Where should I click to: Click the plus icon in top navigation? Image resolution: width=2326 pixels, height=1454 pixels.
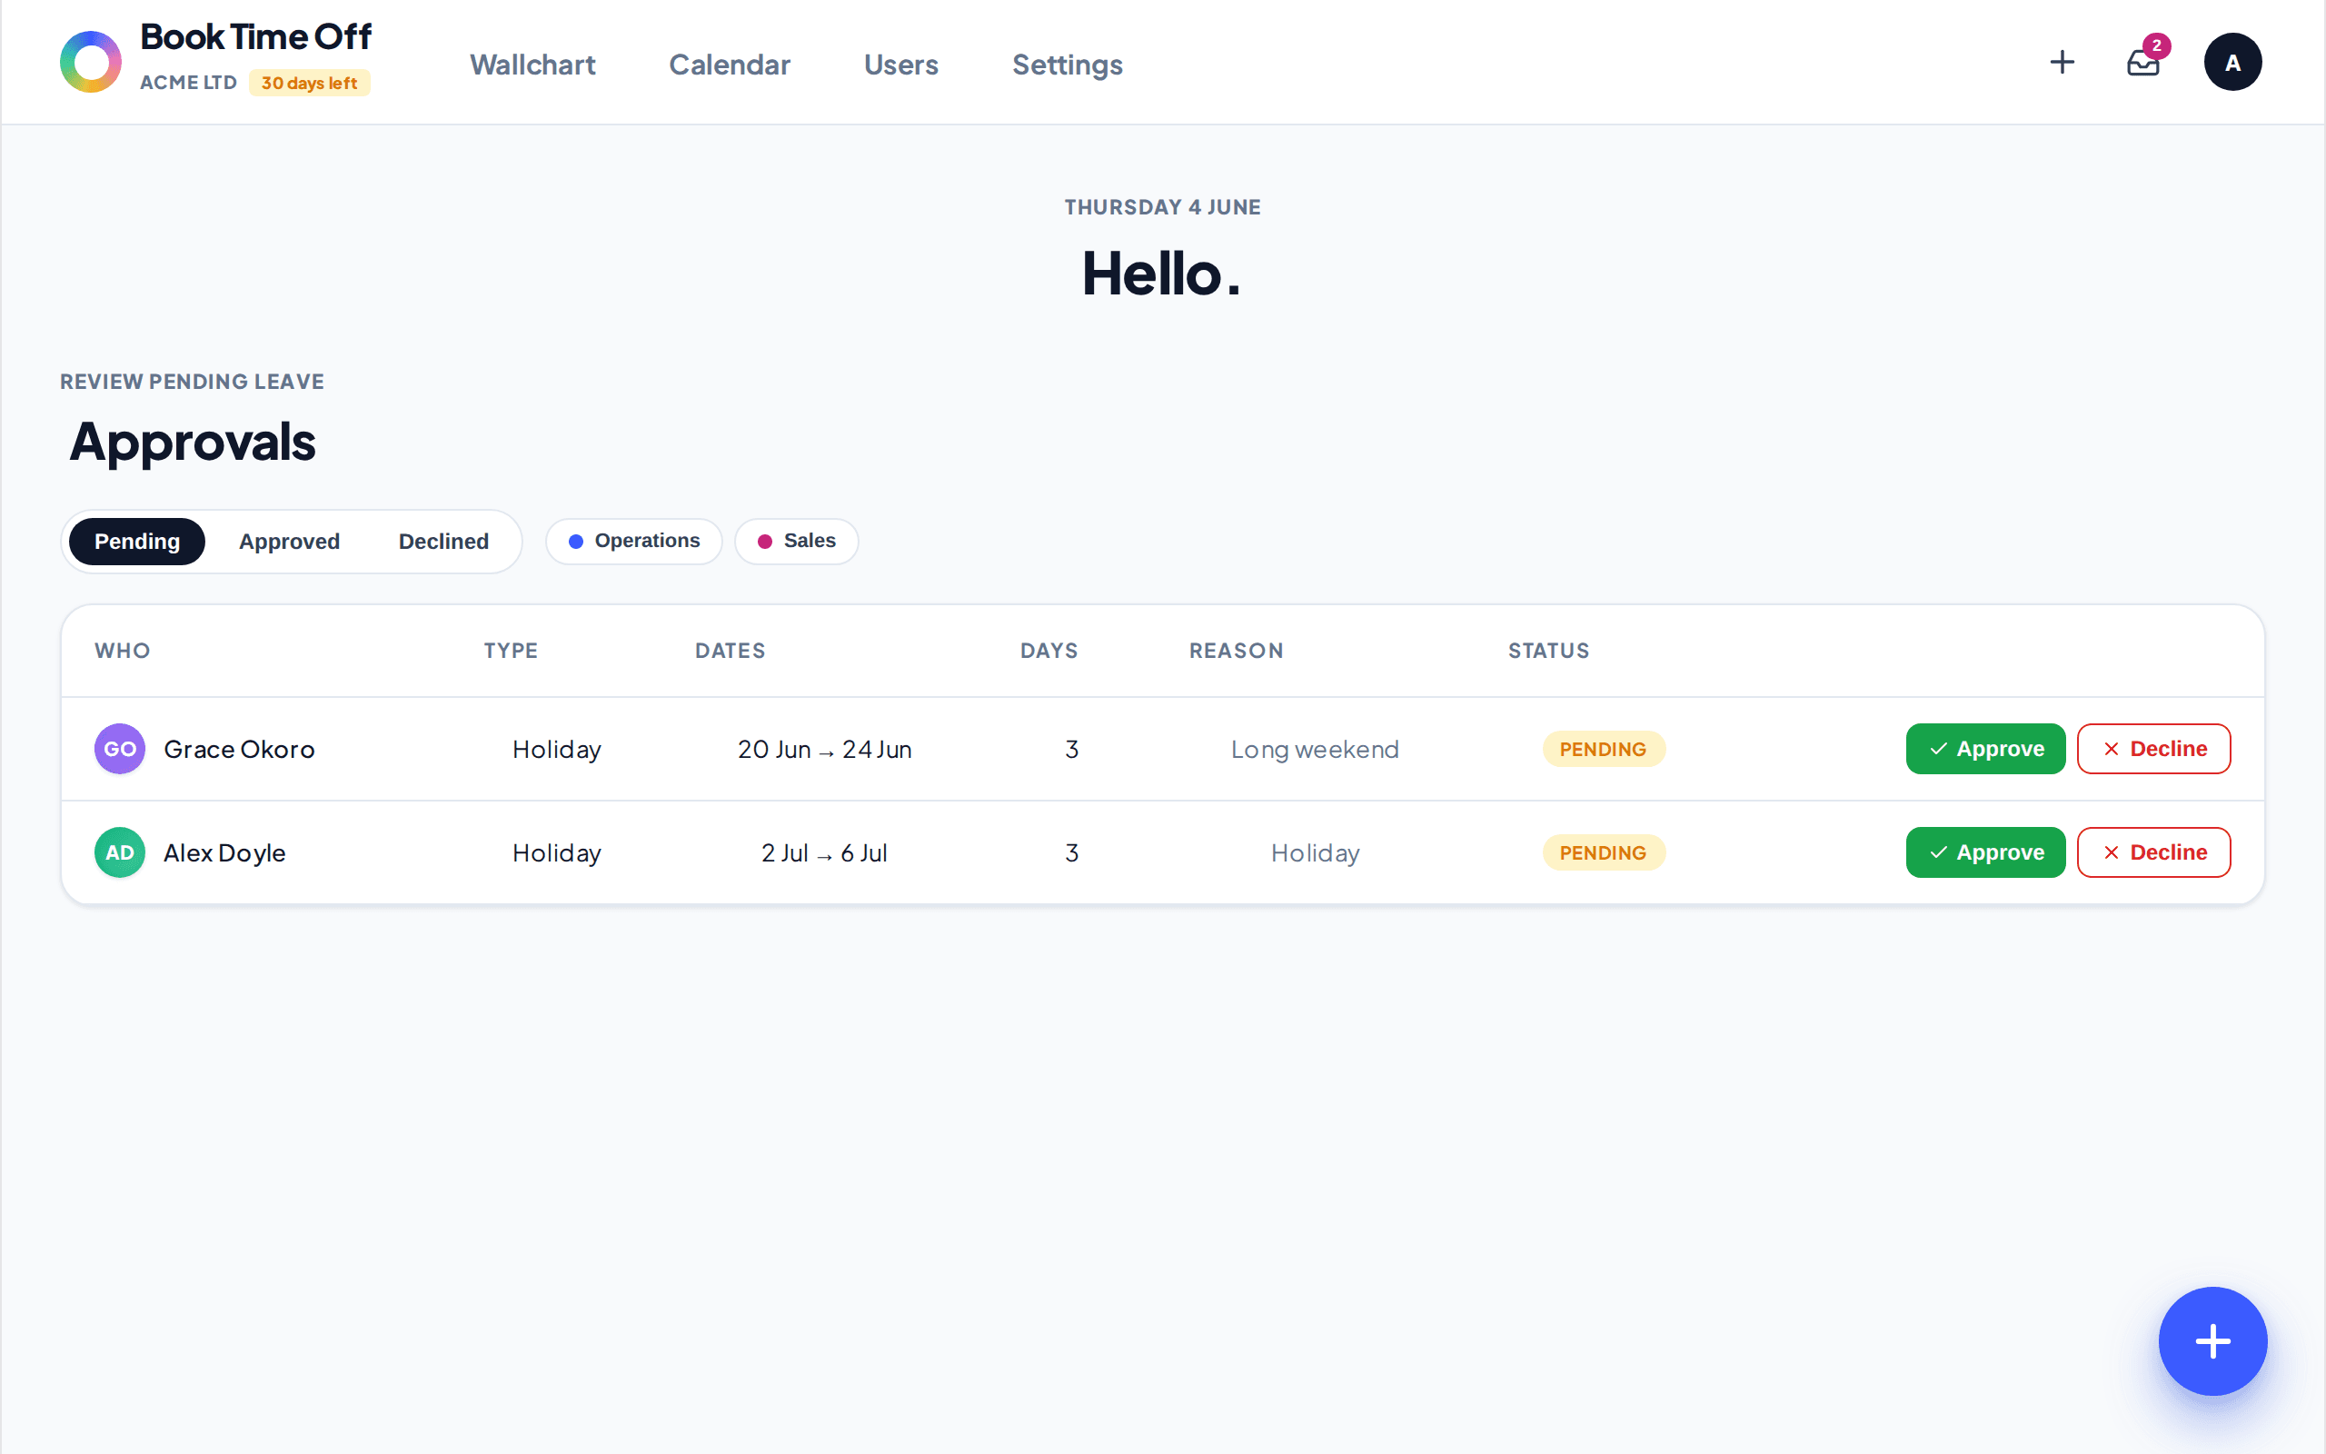[x=2062, y=63]
